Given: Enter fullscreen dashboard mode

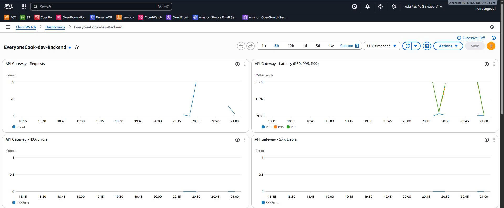Looking at the screenshot, I should click(x=427, y=46).
